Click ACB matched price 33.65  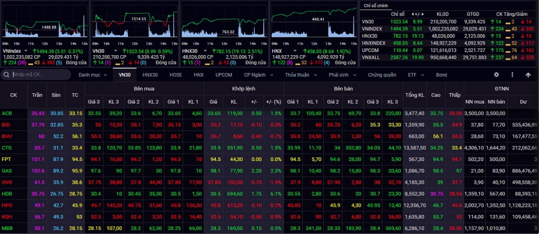point(213,113)
